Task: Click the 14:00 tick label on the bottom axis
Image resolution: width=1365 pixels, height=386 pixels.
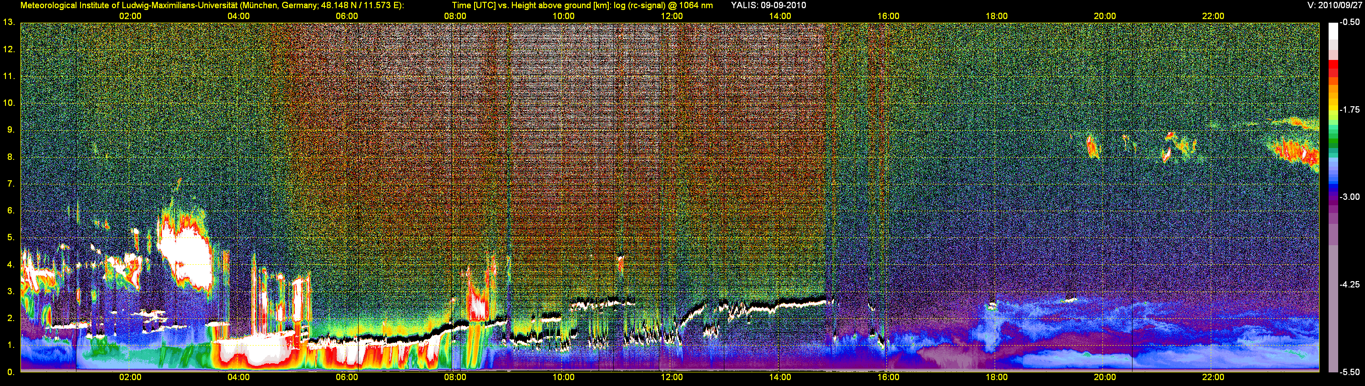Action: coord(780,377)
